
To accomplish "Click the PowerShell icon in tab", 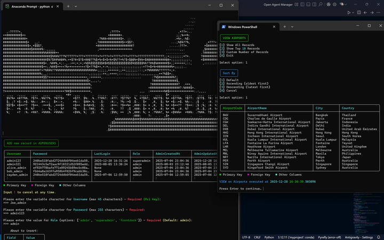I will point(223,26).
